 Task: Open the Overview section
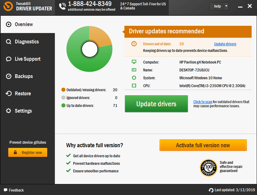(x=28, y=24)
